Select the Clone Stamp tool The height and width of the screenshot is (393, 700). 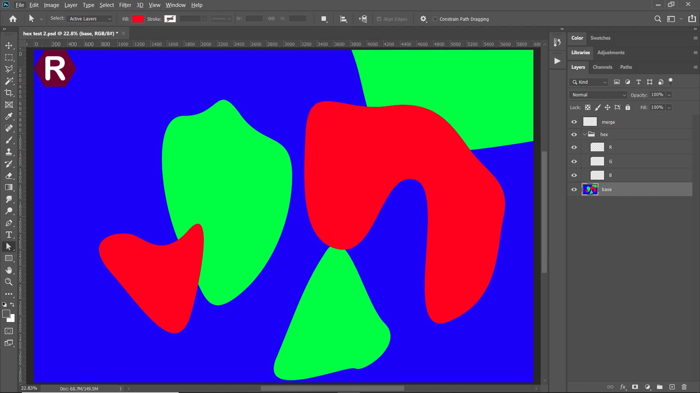click(x=9, y=152)
